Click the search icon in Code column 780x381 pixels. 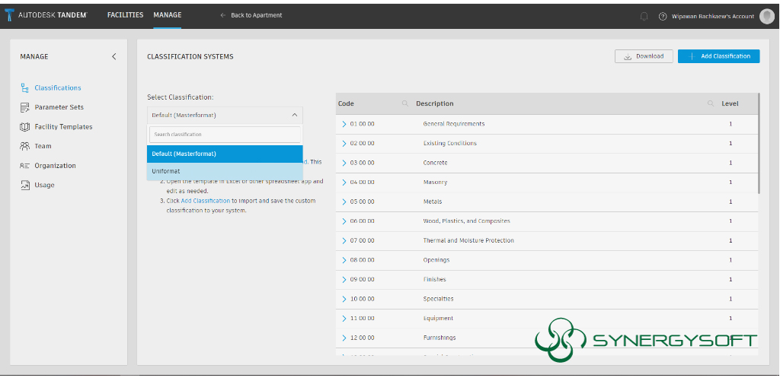405,103
